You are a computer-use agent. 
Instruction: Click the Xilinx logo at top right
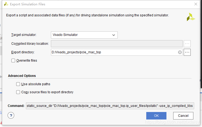[191, 17]
